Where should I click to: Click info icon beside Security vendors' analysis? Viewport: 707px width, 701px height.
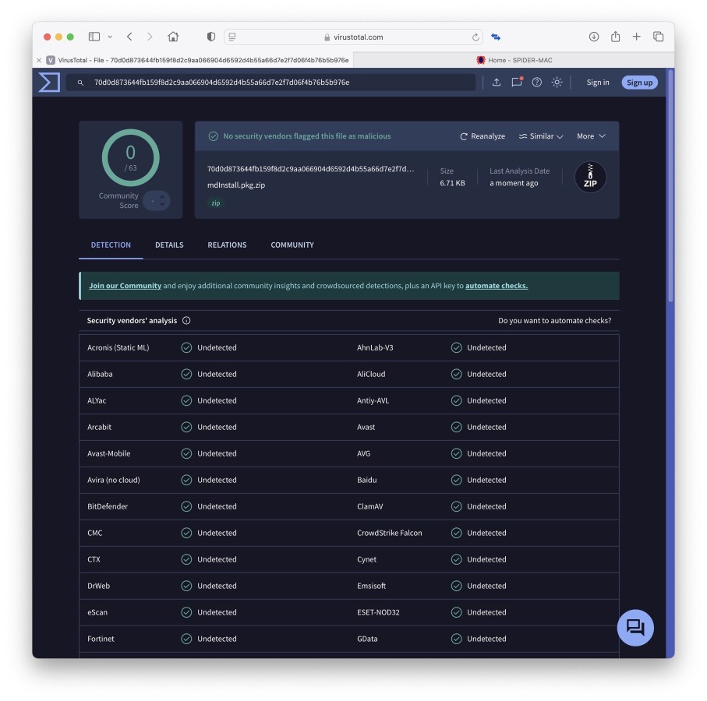coord(186,320)
